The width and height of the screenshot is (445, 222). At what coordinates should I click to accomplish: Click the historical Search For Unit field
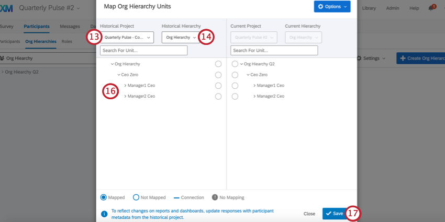143,50
